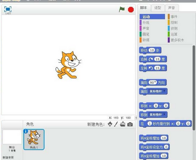
Task: Take new sprite photo with camera icon
Action: pyautogui.click(x=130, y=124)
